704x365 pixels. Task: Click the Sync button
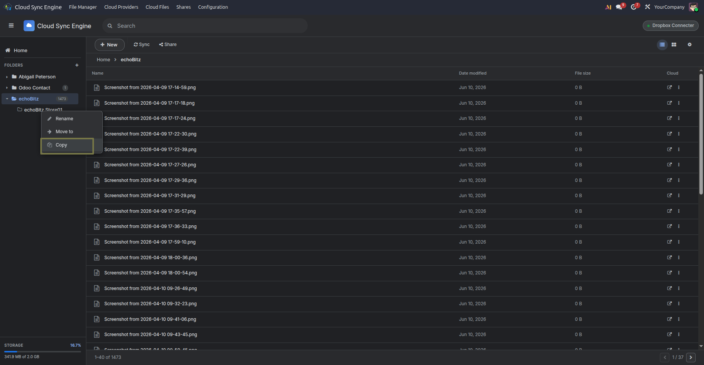(x=141, y=45)
